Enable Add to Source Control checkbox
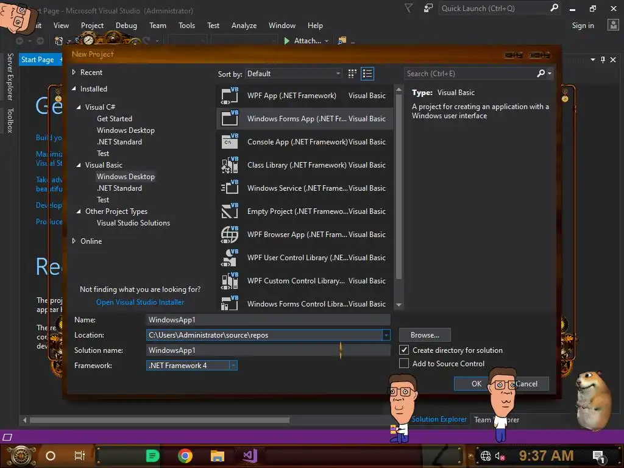Image resolution: width=624 pixels, height=468 pixels. (x=404, y=363)
